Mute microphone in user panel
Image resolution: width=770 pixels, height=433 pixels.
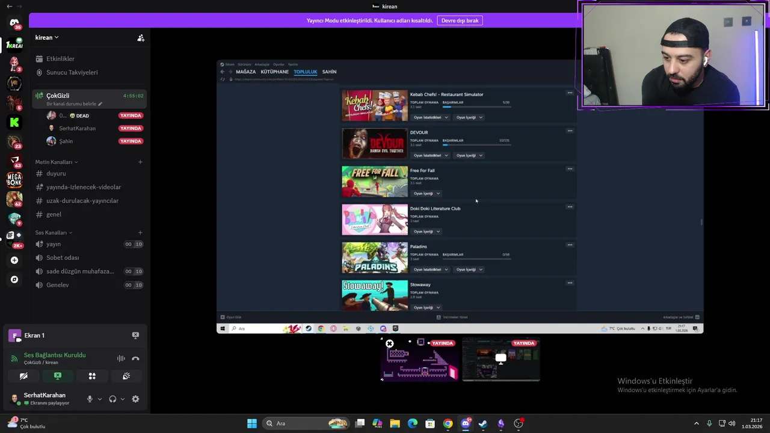point(90,399)
